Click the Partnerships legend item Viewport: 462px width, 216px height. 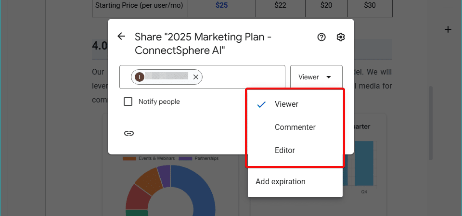click(199, 158)
